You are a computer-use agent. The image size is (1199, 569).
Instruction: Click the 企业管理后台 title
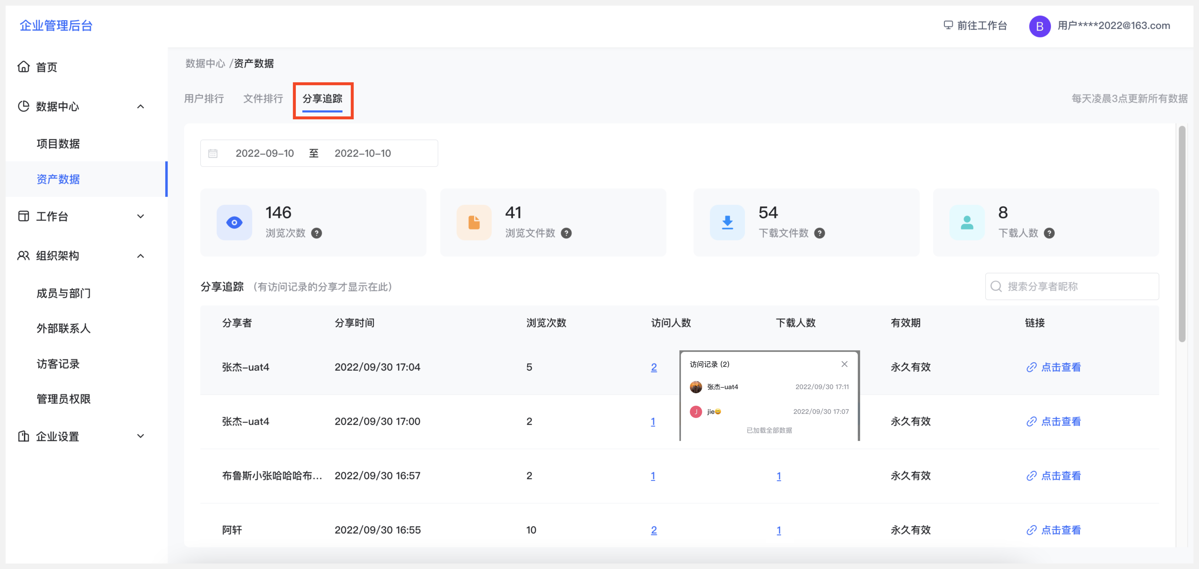coord(56,26)
